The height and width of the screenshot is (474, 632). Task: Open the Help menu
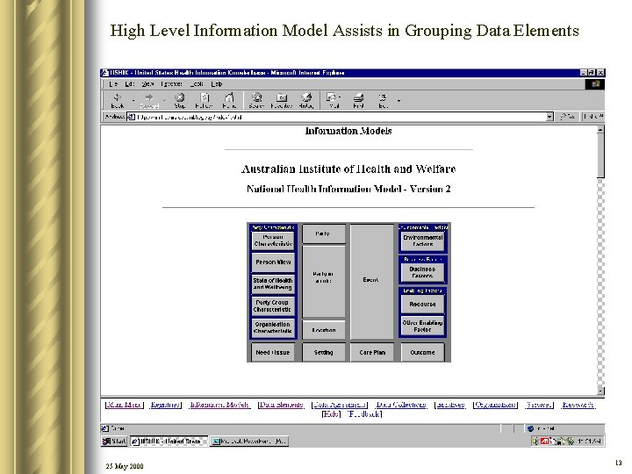tap(217, 84)
